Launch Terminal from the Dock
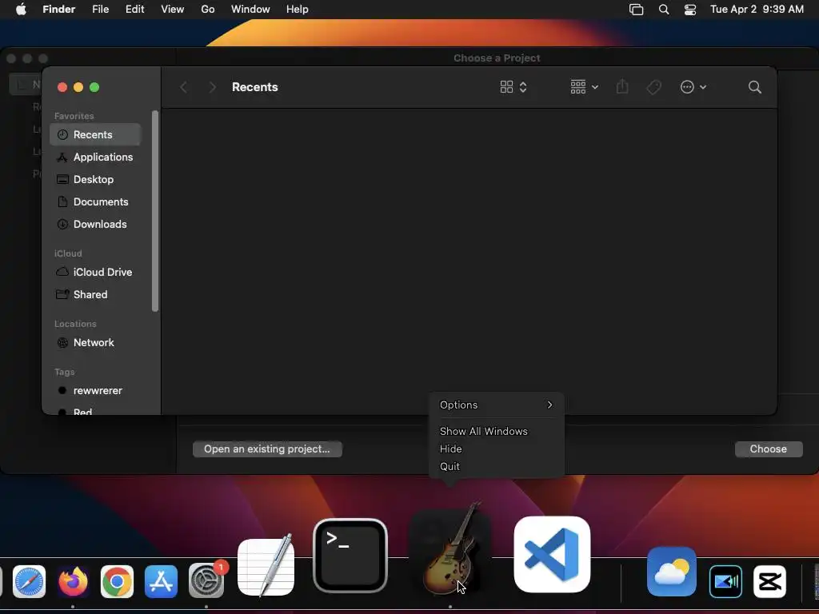Image resolution: width=819 pixels, height=614 pixels. click(x=350, y=556)
